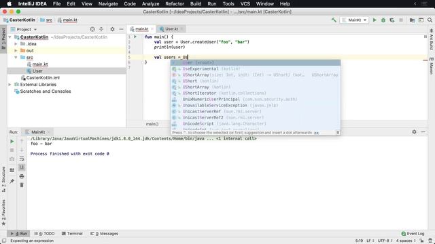Toggle the Structure side tab
Screen dimensions: 435x244
click(3, 179)
